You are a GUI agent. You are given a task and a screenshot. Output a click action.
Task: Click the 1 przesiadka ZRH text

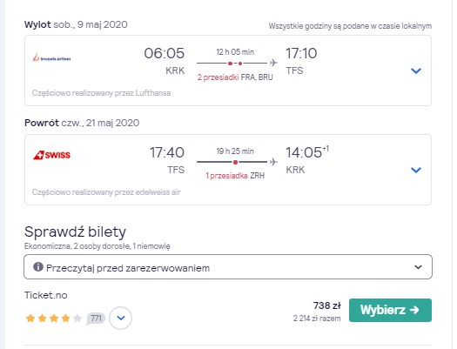click(235, 176)
